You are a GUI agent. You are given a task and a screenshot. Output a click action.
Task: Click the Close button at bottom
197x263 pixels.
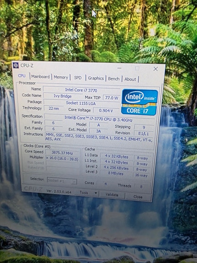tap(138, 197)
